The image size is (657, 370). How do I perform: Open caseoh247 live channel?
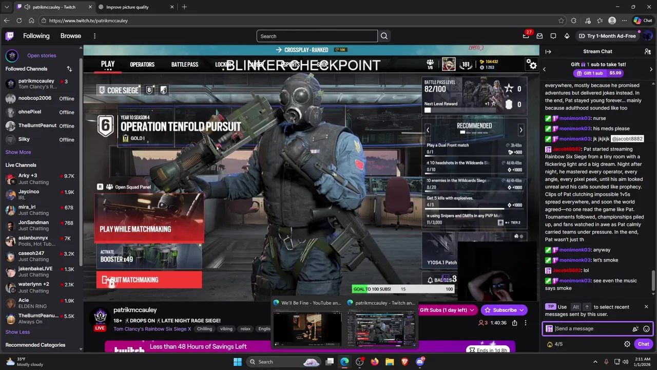coord(40,256)
